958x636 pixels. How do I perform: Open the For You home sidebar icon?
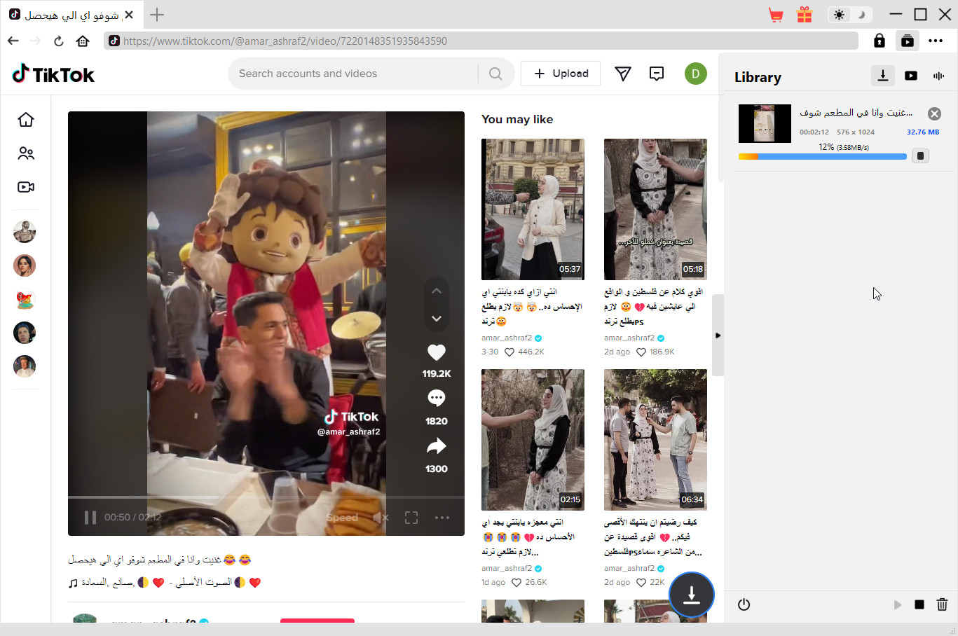click(26, 120)
